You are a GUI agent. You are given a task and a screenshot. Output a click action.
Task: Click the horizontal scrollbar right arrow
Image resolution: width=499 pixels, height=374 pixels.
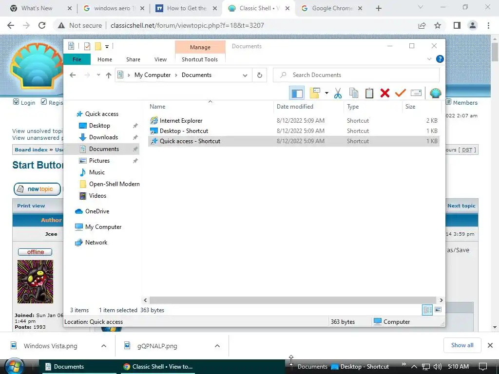coord(441,300)
